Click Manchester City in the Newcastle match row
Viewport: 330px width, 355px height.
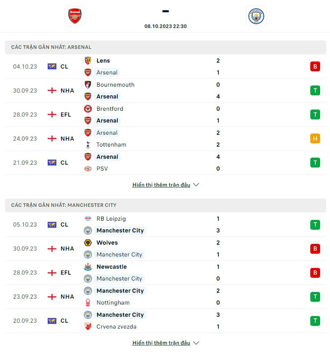pyautogui.click(x=119, y=278)
